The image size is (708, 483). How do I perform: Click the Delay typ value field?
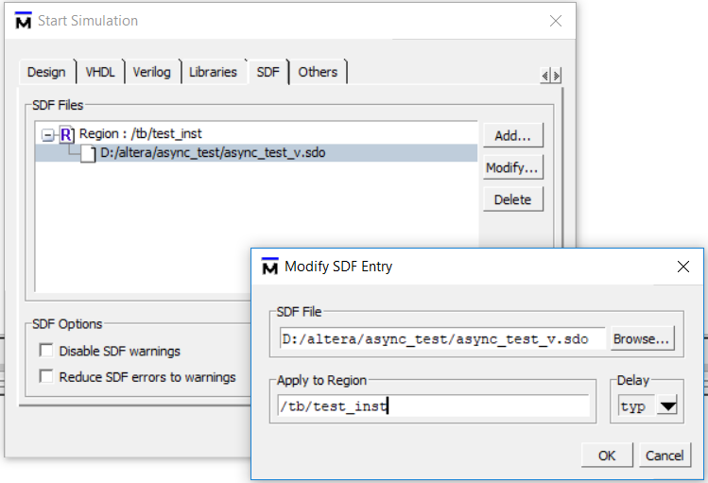tap(637, 405)
